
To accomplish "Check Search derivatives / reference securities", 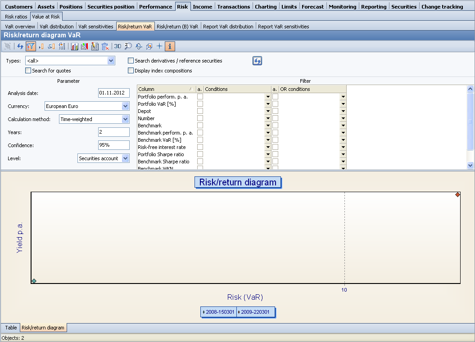I will click(131, 61).
